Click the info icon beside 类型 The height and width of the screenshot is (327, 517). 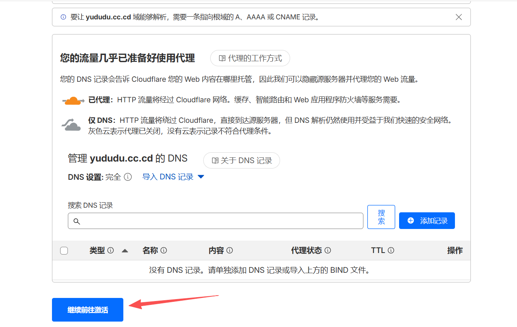pos(111,250)
